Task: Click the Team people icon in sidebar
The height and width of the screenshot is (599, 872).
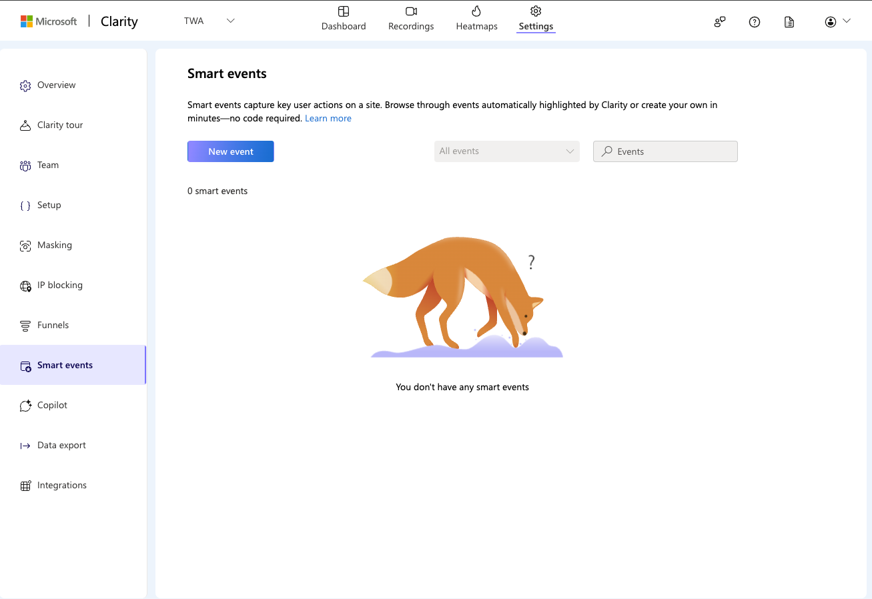Action: coord(25,165)
